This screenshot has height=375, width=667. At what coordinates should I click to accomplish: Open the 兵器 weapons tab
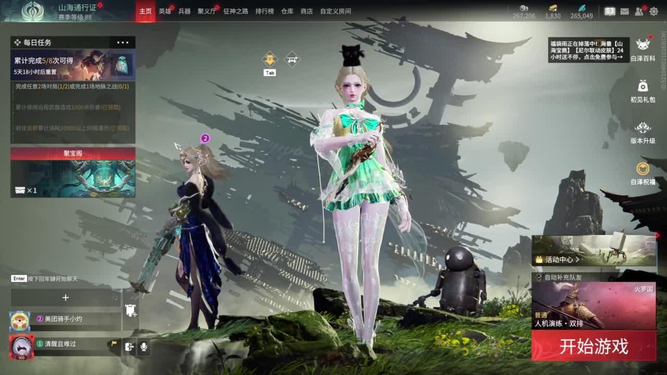[x=184, y=11]
